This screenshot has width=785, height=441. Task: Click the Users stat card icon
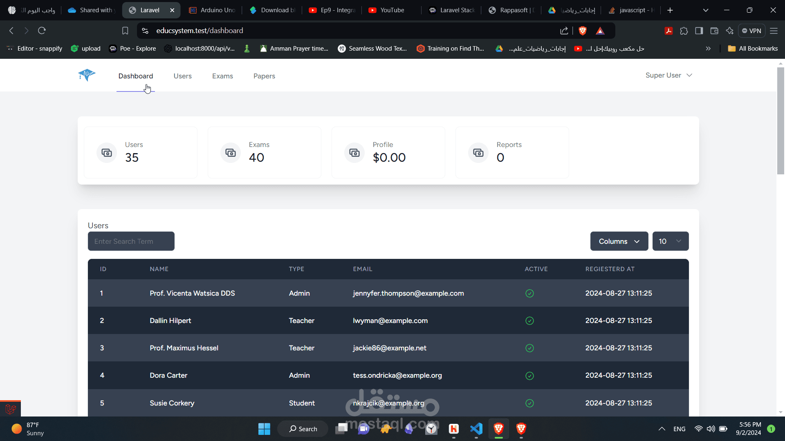pos(107,153)
